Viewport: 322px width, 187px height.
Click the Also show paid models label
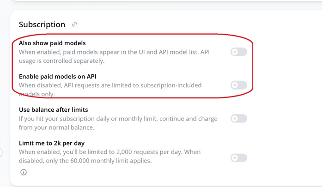[x=52, y=43]
